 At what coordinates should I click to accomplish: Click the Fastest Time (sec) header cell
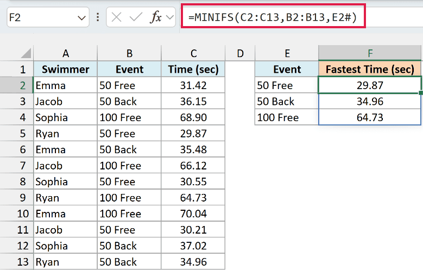pyautogui.click(x=370, y=70)
